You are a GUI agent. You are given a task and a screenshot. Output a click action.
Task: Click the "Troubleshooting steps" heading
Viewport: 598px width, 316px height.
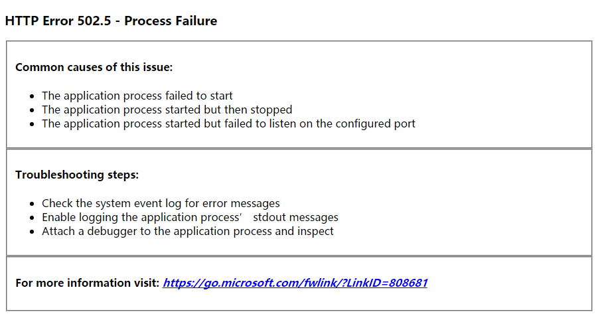(77, 175)
